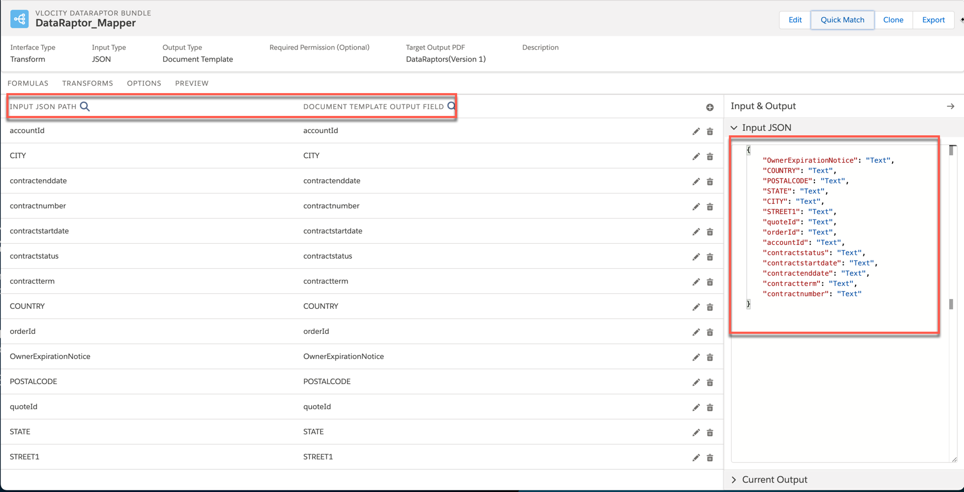Screen dimensions: 964x492
Task: Search Input JSON Path column
Action: click(x=85, y=107)
